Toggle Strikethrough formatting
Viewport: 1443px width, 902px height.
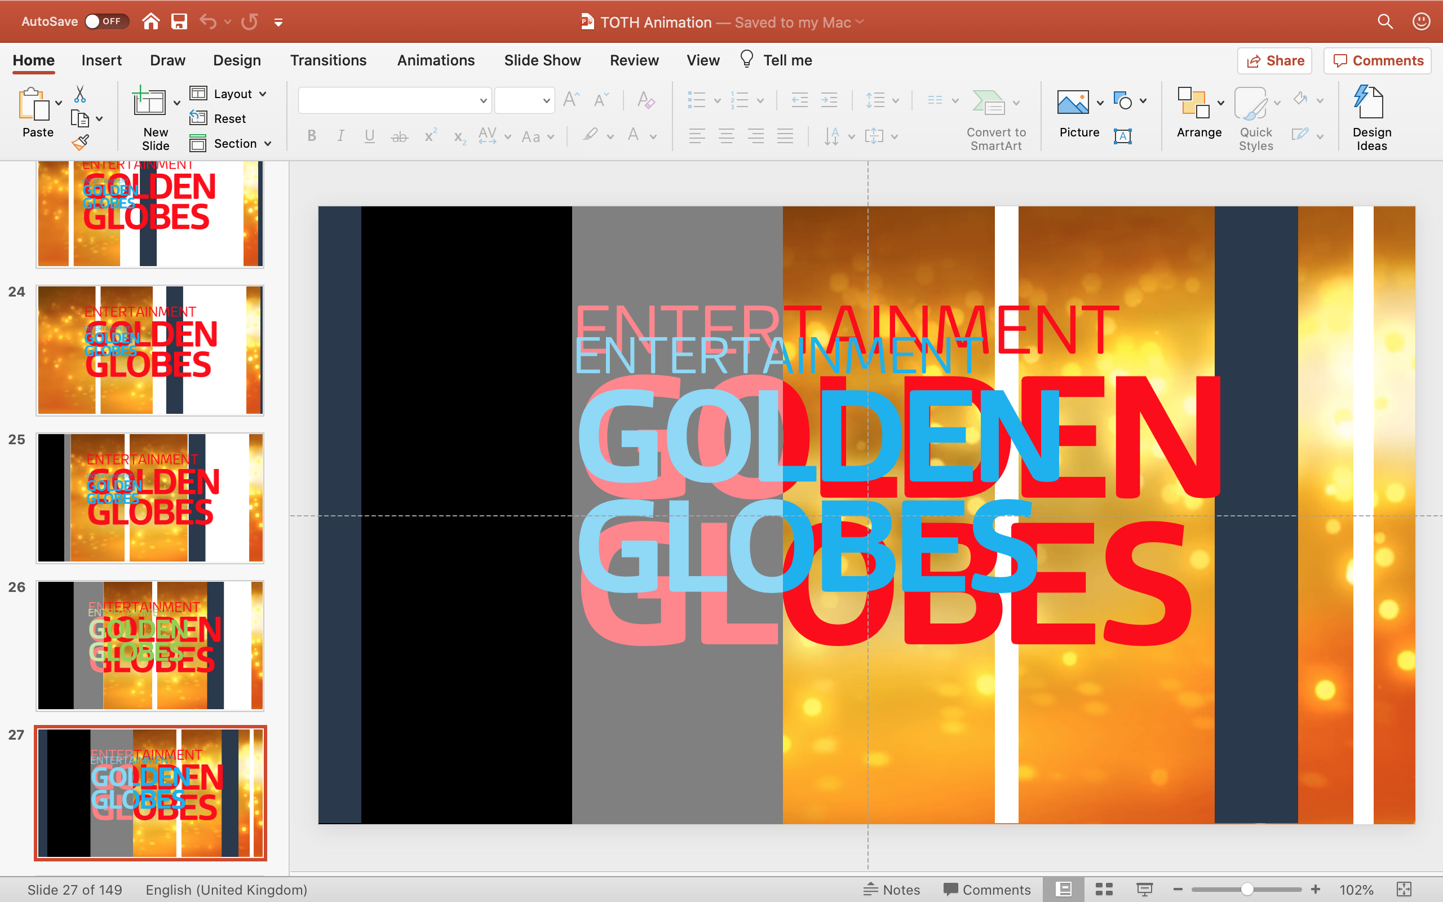399,136
